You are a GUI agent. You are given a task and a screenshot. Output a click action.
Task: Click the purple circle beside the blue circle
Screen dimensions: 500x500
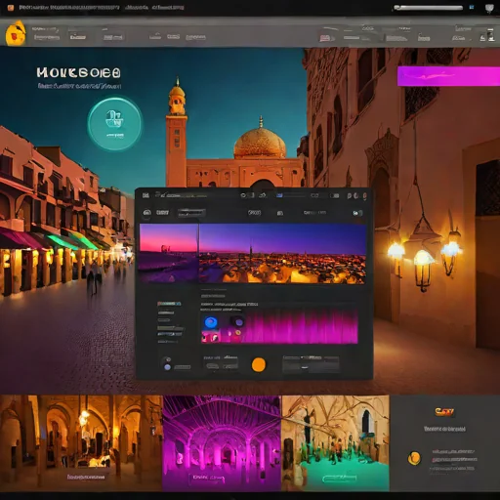[239, 322]
